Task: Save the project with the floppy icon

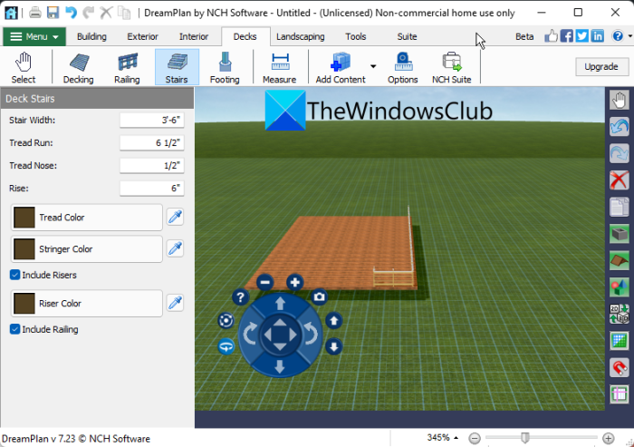Action: pos(53,13)
